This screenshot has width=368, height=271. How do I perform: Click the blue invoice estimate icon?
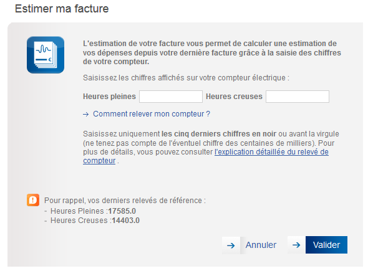pos(46,55)
